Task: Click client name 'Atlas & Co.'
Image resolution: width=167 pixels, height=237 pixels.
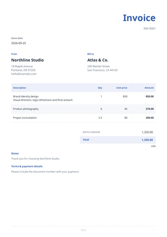Action: pyautogui.click(x=98, y=60)
